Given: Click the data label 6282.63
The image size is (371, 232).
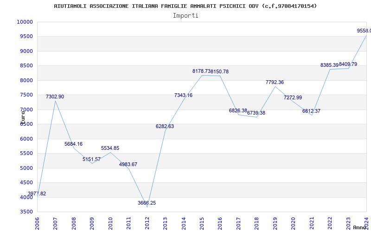Looking at the screenshot, I should click(x=165, y=126).
